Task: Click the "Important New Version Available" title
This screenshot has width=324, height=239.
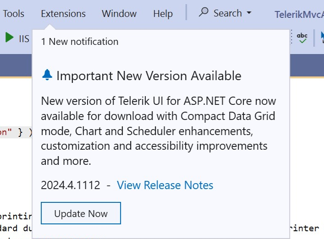Action: 148,76
